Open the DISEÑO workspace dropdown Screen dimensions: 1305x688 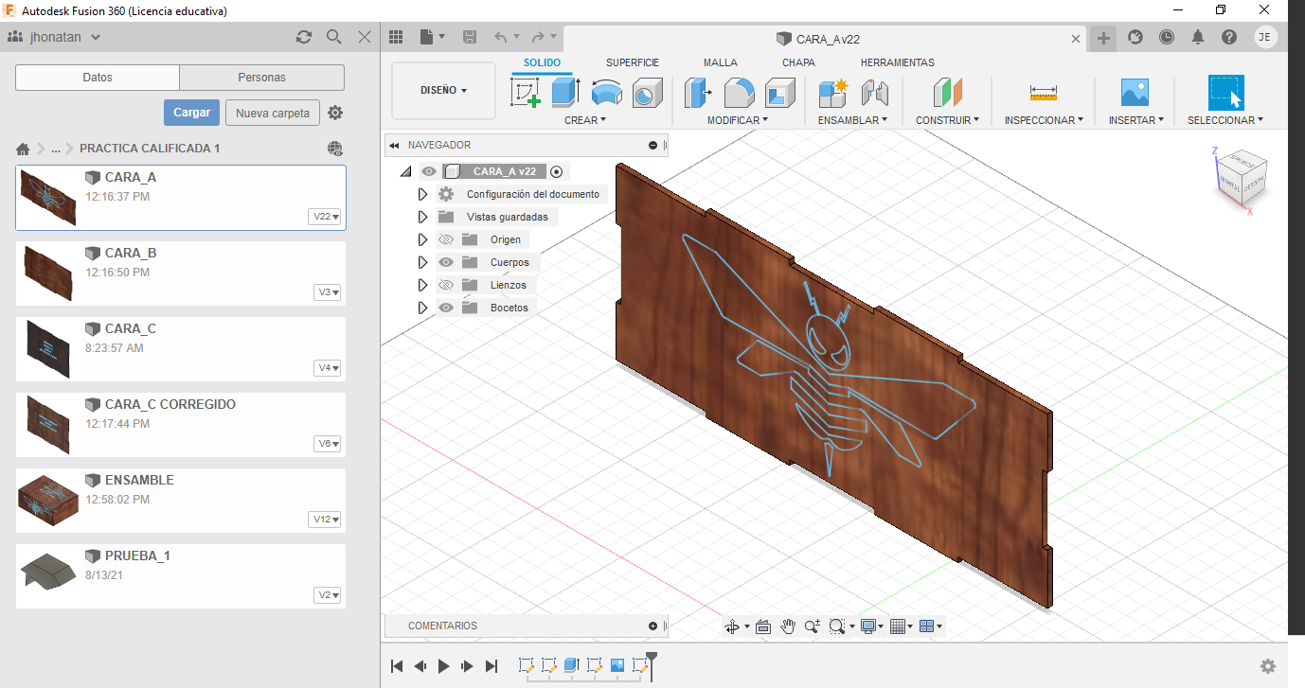443,91
